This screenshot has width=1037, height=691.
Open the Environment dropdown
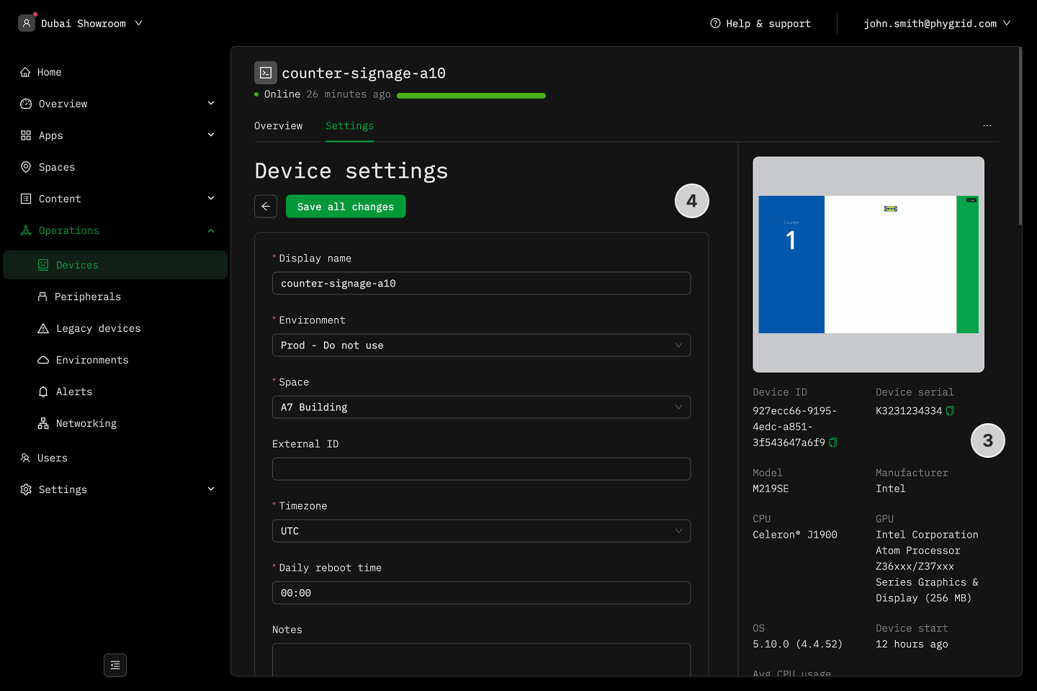pyautogui.click(x=481, y=345)
